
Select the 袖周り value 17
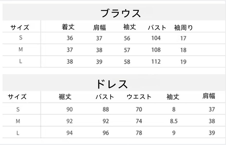pos(183,38)
